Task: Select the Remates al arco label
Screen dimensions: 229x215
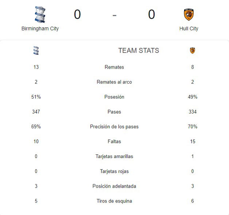Action: (x=114, y=82)
